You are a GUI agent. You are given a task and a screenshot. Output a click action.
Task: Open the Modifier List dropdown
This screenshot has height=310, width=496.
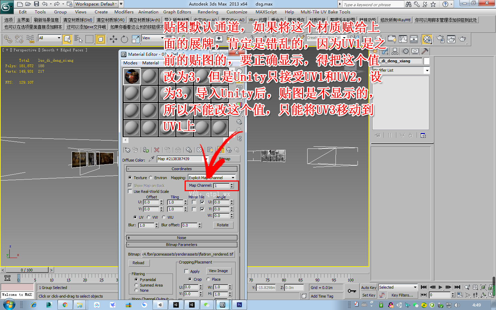click(x=401, y=70)
